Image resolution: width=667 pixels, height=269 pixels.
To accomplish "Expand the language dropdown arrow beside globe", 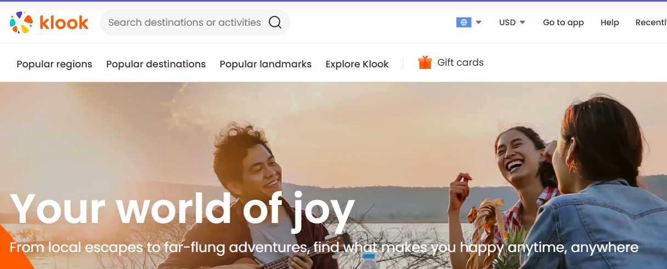I will coord(478,22).
